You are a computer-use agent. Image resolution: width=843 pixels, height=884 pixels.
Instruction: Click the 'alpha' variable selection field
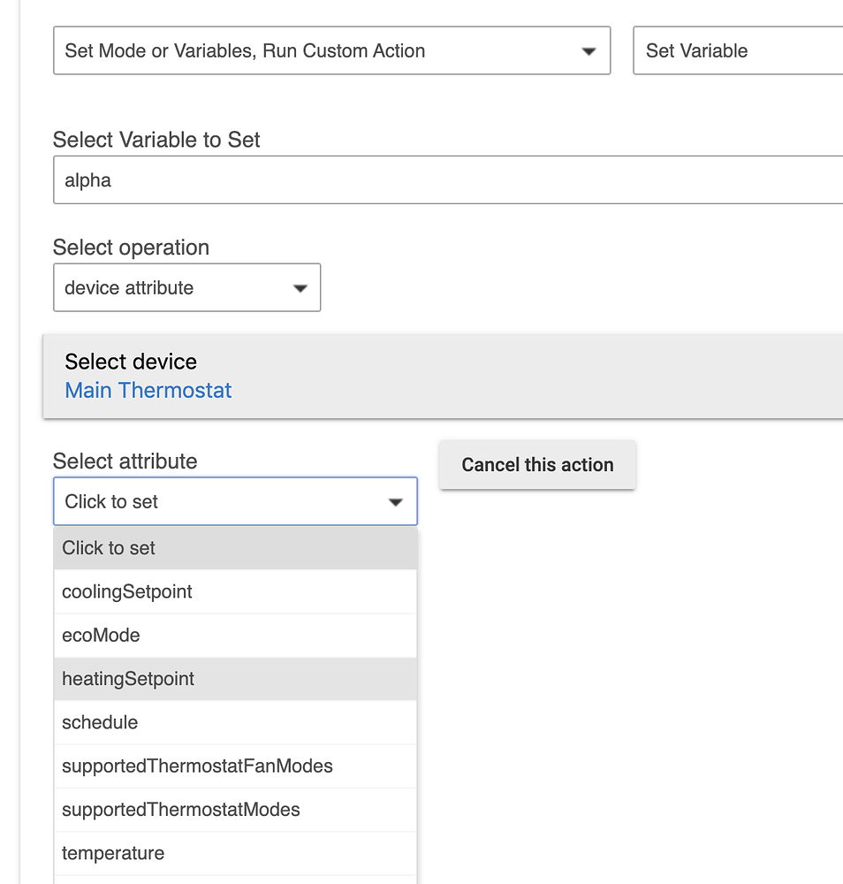click(x=448, y=179)
